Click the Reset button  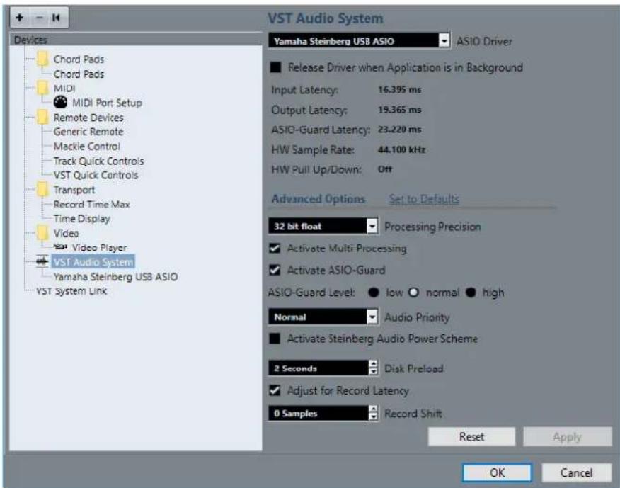click(471, 436)
